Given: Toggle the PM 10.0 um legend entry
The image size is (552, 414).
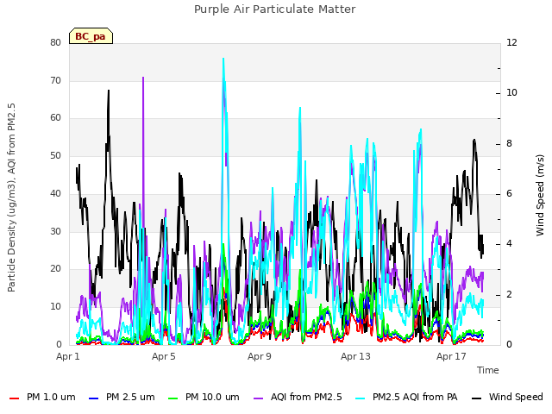Looking at the screenshot, I should click(x=204, y=397).
